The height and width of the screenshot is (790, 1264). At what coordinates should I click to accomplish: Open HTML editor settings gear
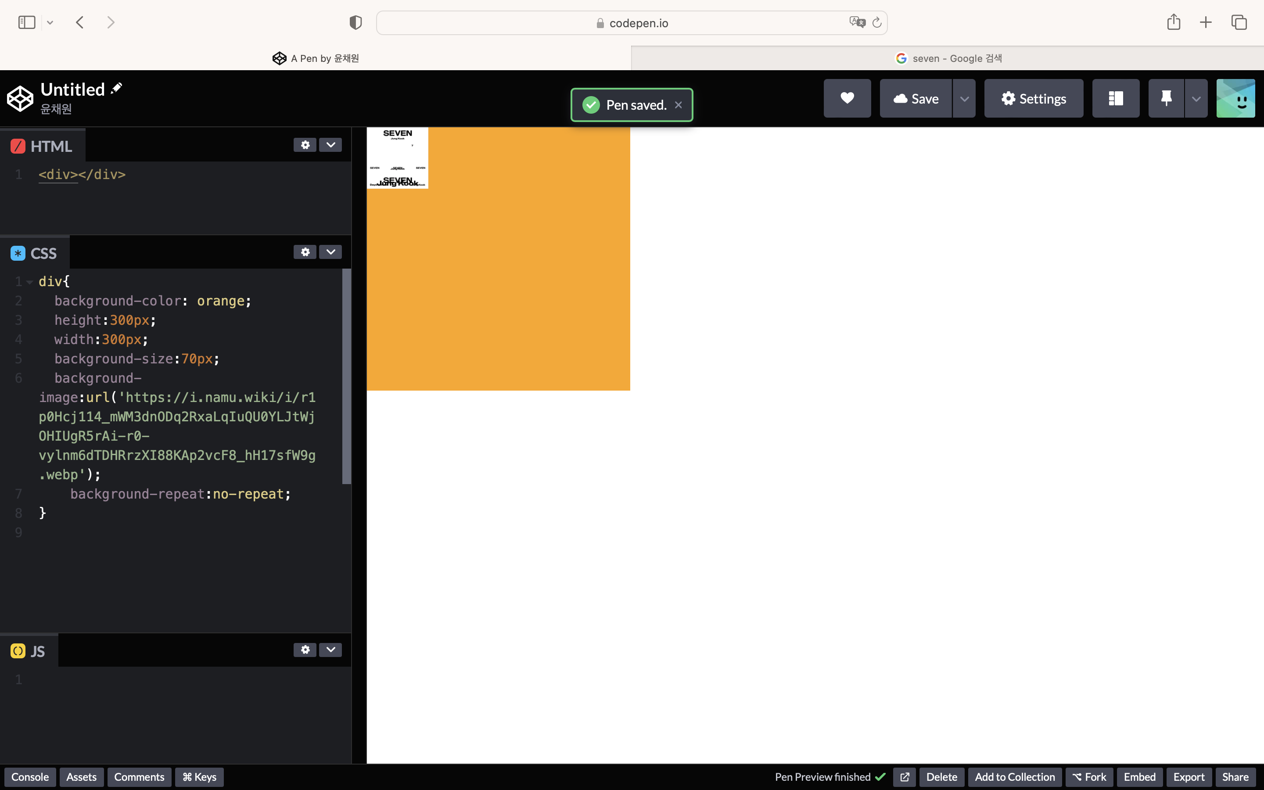(305, 145)
